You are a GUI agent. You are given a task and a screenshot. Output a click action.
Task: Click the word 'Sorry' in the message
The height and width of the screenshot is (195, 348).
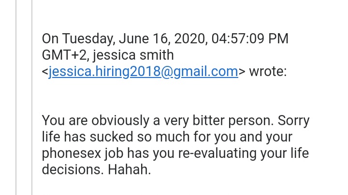coord(293,121)
